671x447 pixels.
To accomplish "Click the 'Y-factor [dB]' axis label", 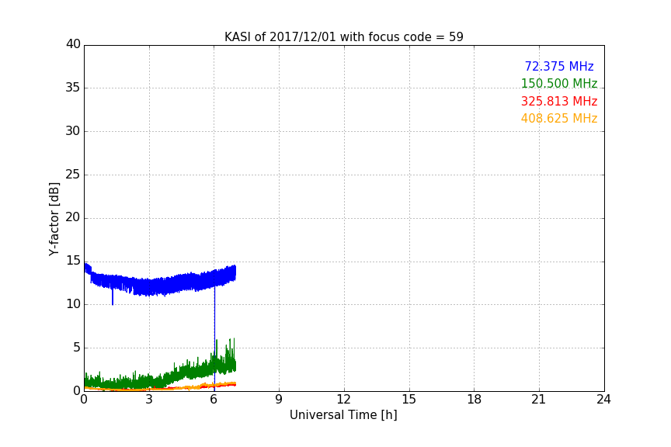I will [x=54, y=219].
